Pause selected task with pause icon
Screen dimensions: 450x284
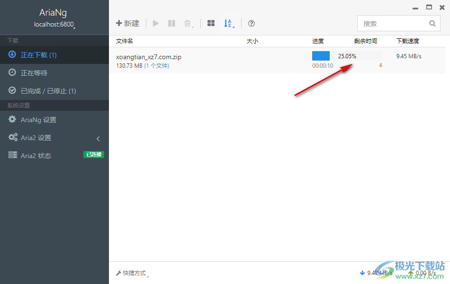[x=171, y=23]
